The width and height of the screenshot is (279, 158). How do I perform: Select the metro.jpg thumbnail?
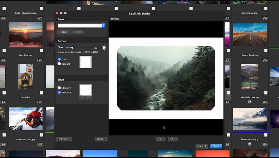click(26, 77)
